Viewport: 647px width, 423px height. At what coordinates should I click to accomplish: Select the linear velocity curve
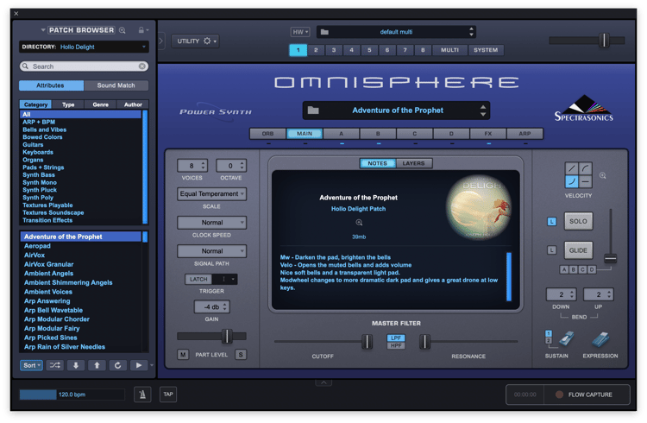tap(571, 168)
